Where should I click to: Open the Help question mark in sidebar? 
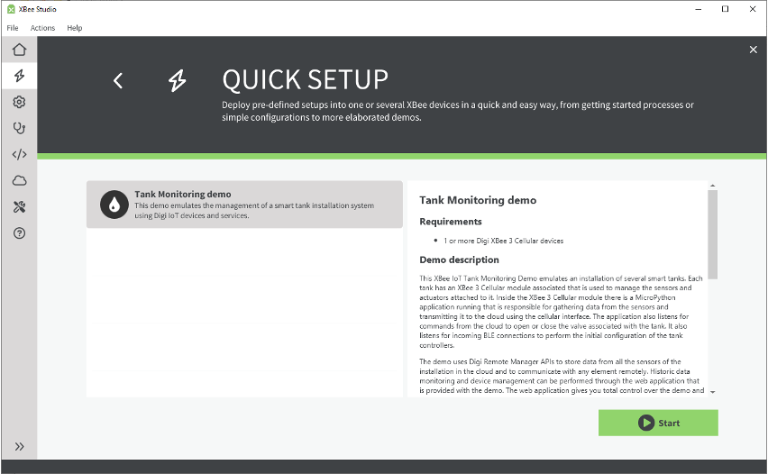[19, 233]
